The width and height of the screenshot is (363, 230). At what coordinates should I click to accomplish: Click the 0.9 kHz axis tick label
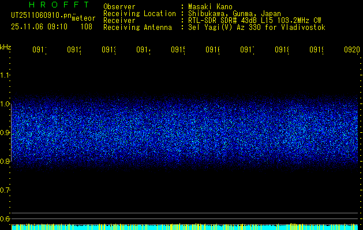5,133
